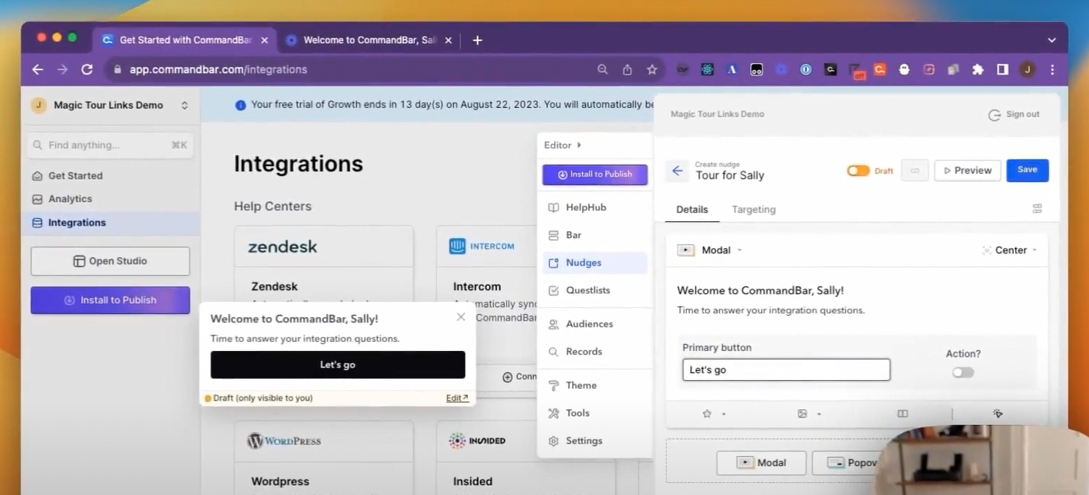Click the Edit link in the draft nudge

[x=457, y=398]
